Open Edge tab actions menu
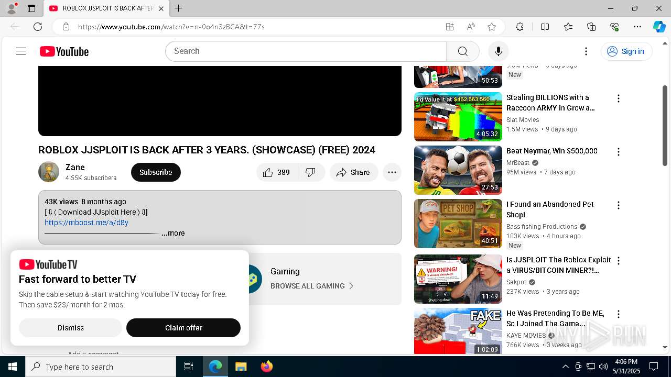This screenshot has height=377, width=671. point(31,8)
